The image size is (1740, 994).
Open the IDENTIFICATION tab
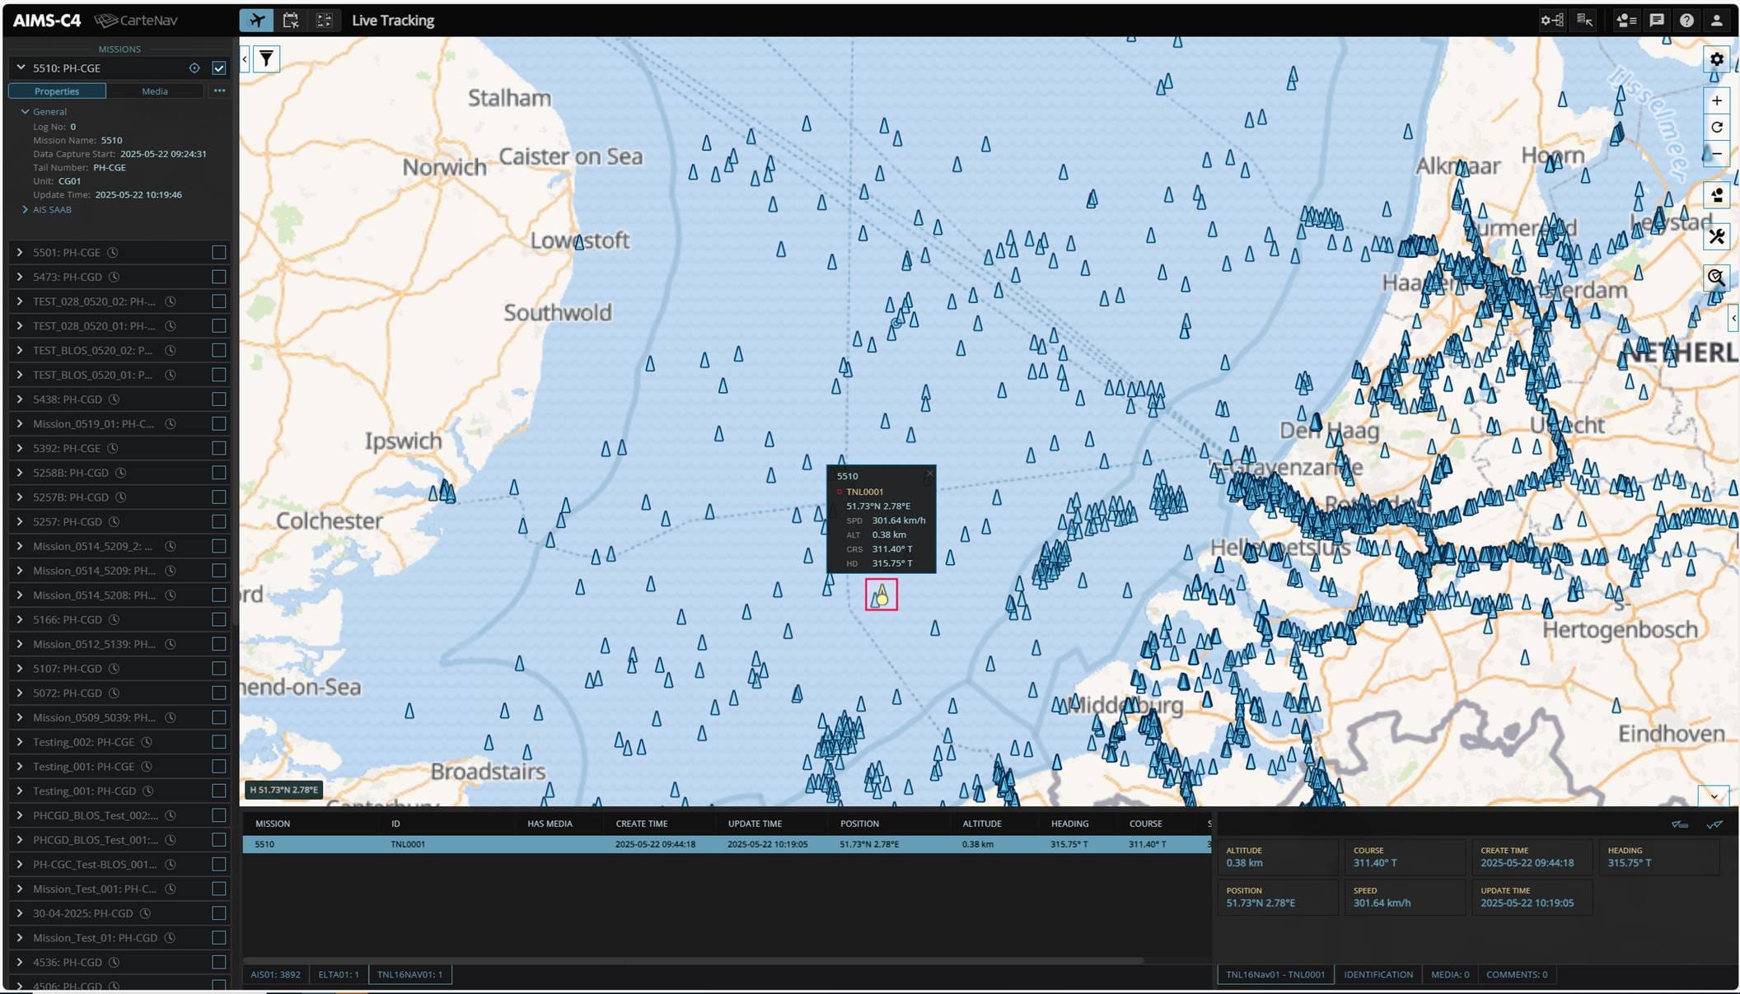(1377, 974)
